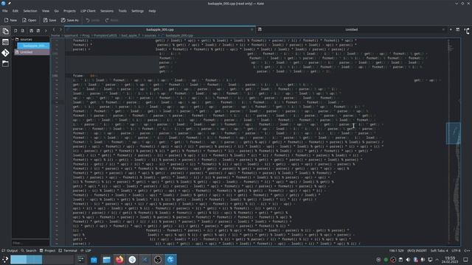Click the document minimap highlighted region

point(453,133)
